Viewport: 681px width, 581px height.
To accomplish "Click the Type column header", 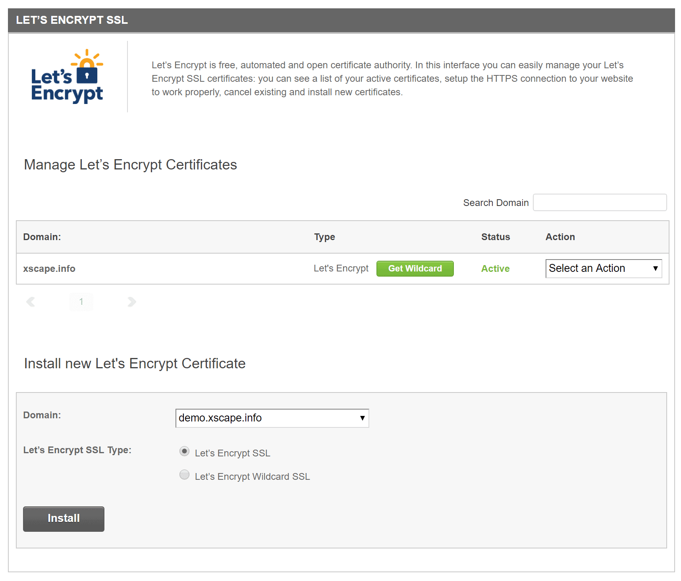I will [x=324, y=237].
